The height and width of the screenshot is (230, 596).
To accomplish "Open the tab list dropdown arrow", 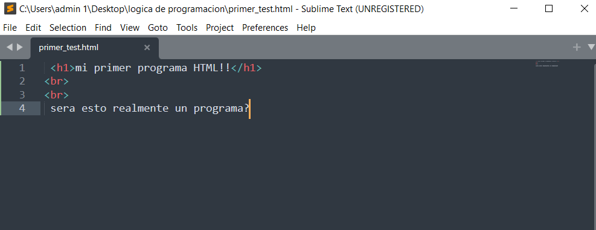I will click(591, 47).
